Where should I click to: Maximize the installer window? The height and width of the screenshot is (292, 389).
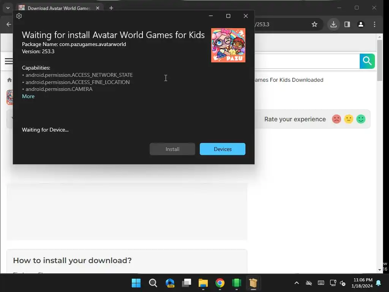(228, 16)
